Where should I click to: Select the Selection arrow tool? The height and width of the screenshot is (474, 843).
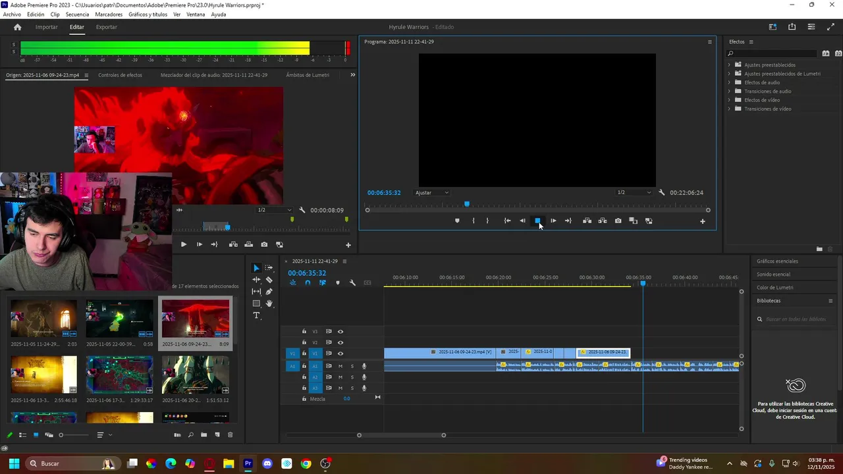click(256, 268)
